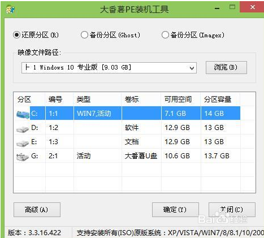
Task: Click partition number 2:1
Action: [x=53, y=156]
